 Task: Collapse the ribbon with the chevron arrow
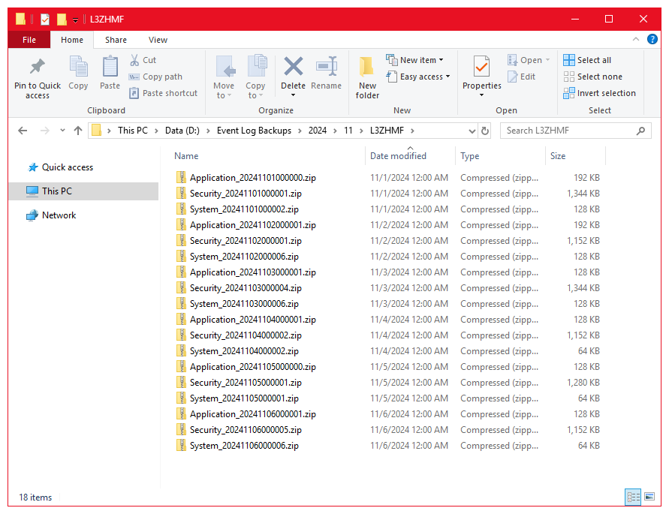pyautogui.click(x=637, y=41)
